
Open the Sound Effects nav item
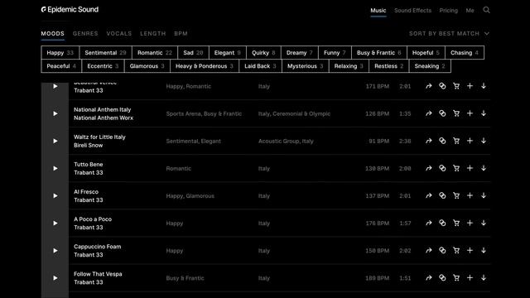pyautogui.click(x=412, y=11)
